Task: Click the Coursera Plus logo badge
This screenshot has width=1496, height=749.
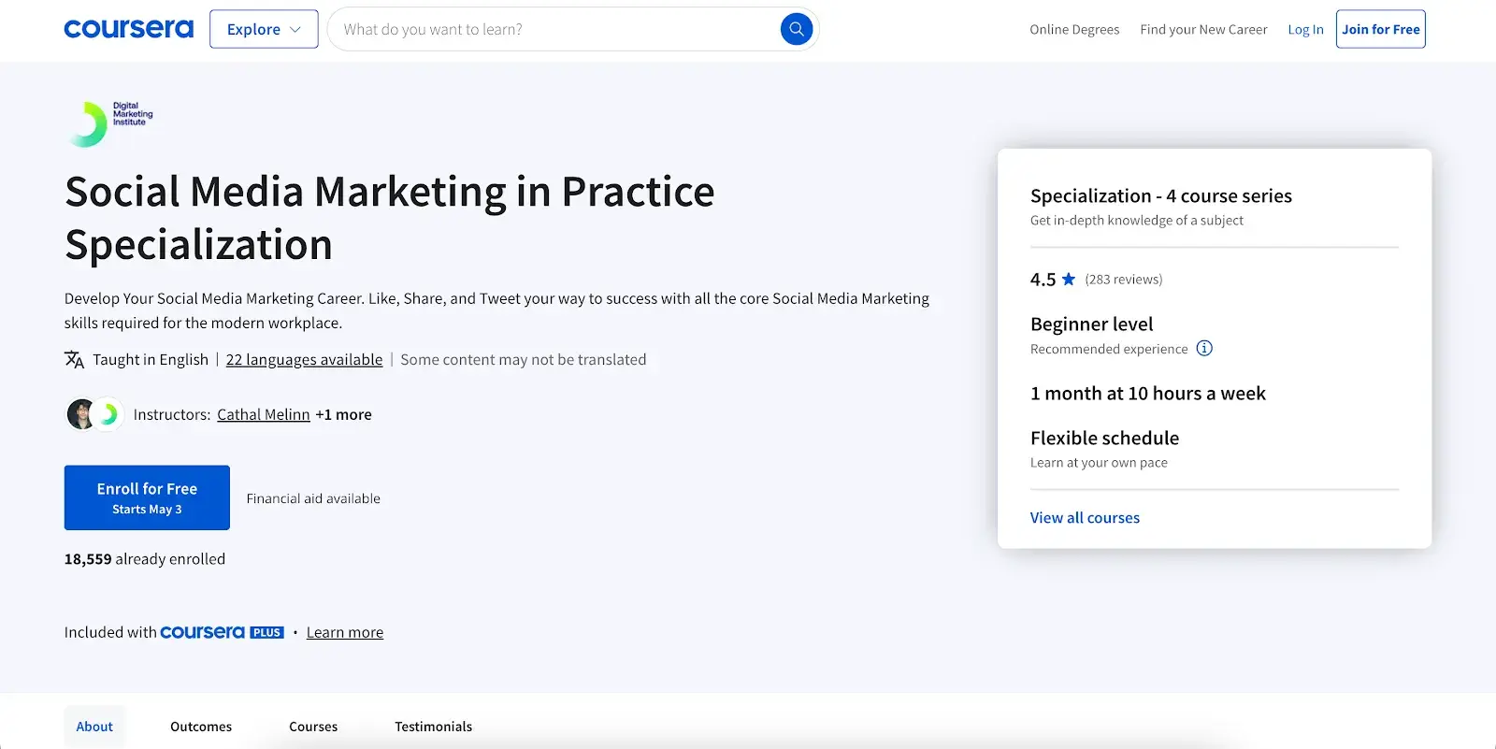Action: [x=222, y=633]
